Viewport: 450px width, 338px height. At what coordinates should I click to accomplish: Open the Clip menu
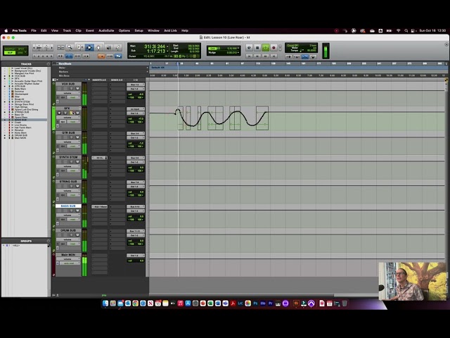point(78,30)
